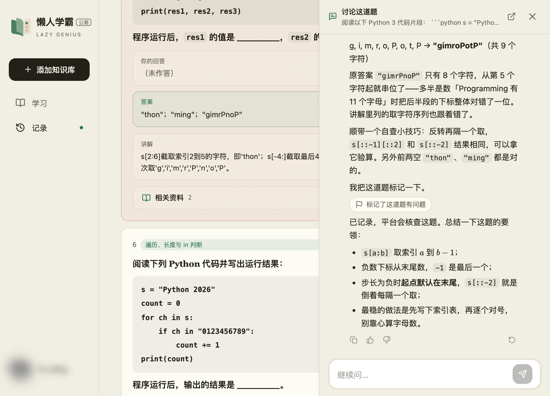Open the 记录 history section
Viewport: 550px width, 396px height.
coord(49,128)
